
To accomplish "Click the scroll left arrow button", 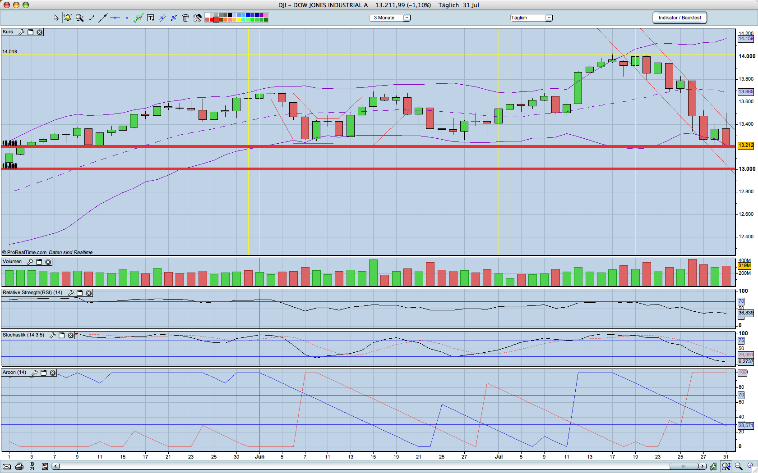I will coord(56,467).
